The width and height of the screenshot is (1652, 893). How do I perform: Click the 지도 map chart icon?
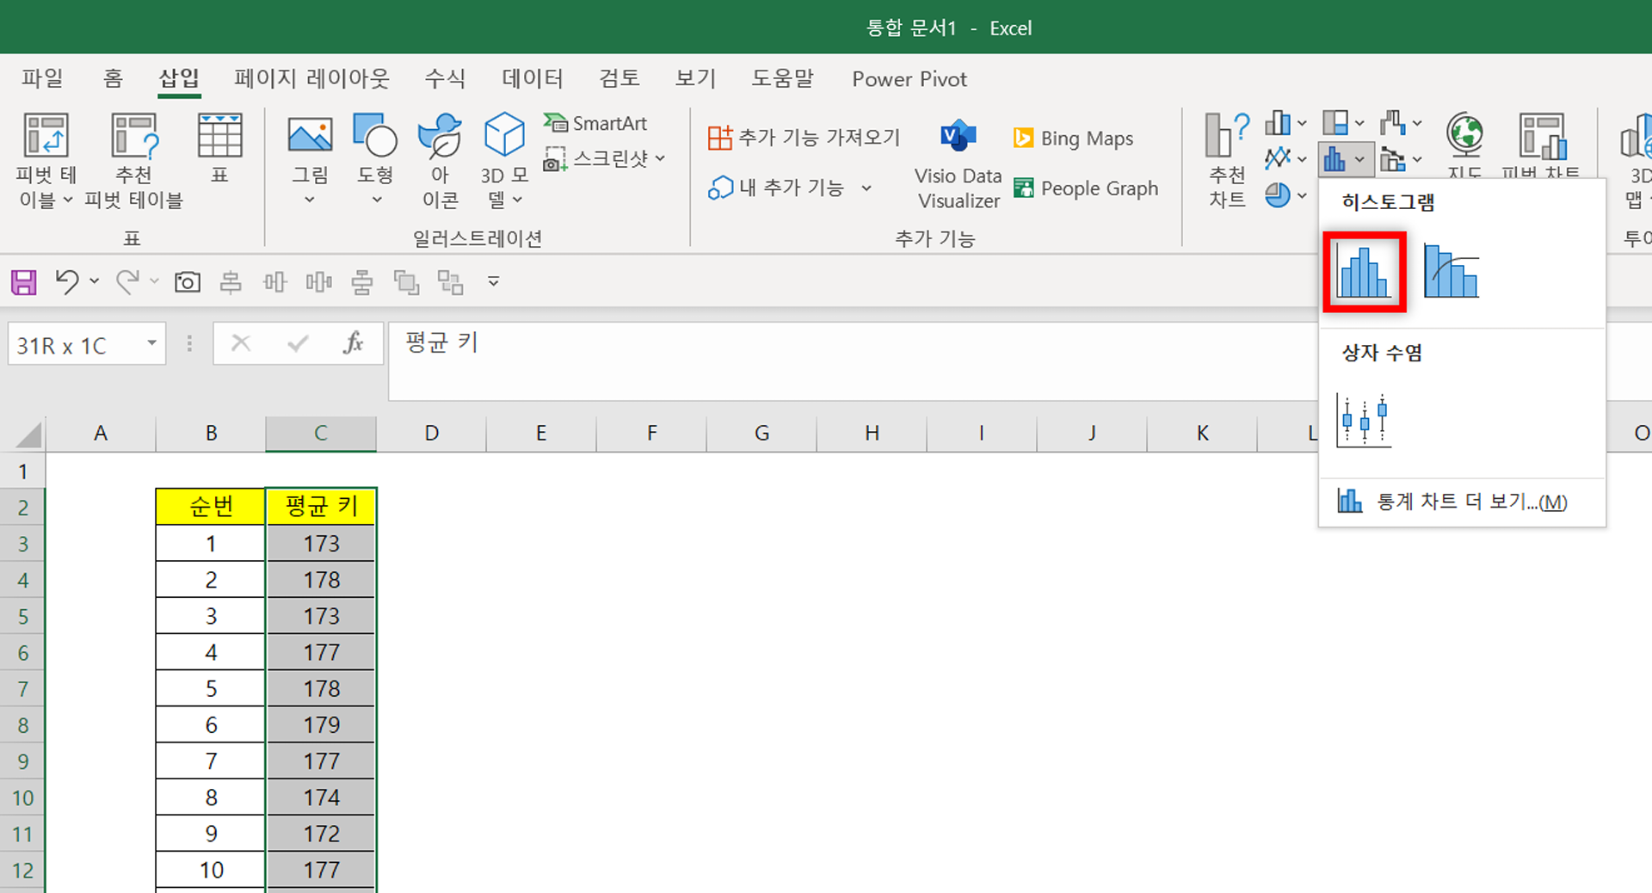tap(1464, 146)
